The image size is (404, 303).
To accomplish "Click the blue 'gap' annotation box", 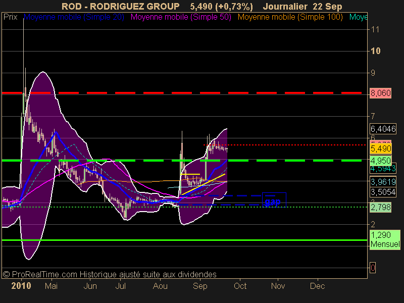I will tap(274, 199).
